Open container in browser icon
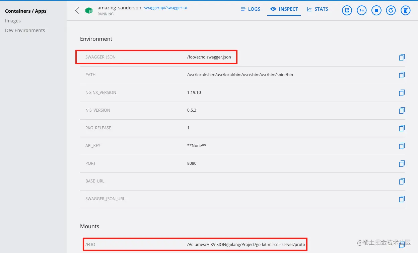 pyautogui.click(x=347, y=10)
